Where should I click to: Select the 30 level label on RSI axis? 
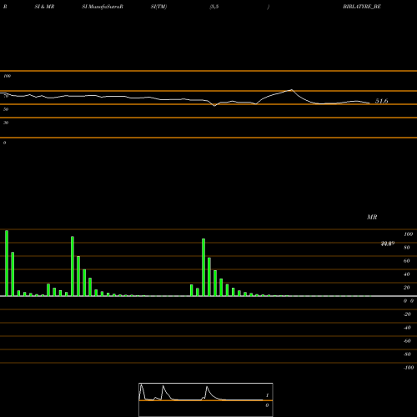[6, 123]
